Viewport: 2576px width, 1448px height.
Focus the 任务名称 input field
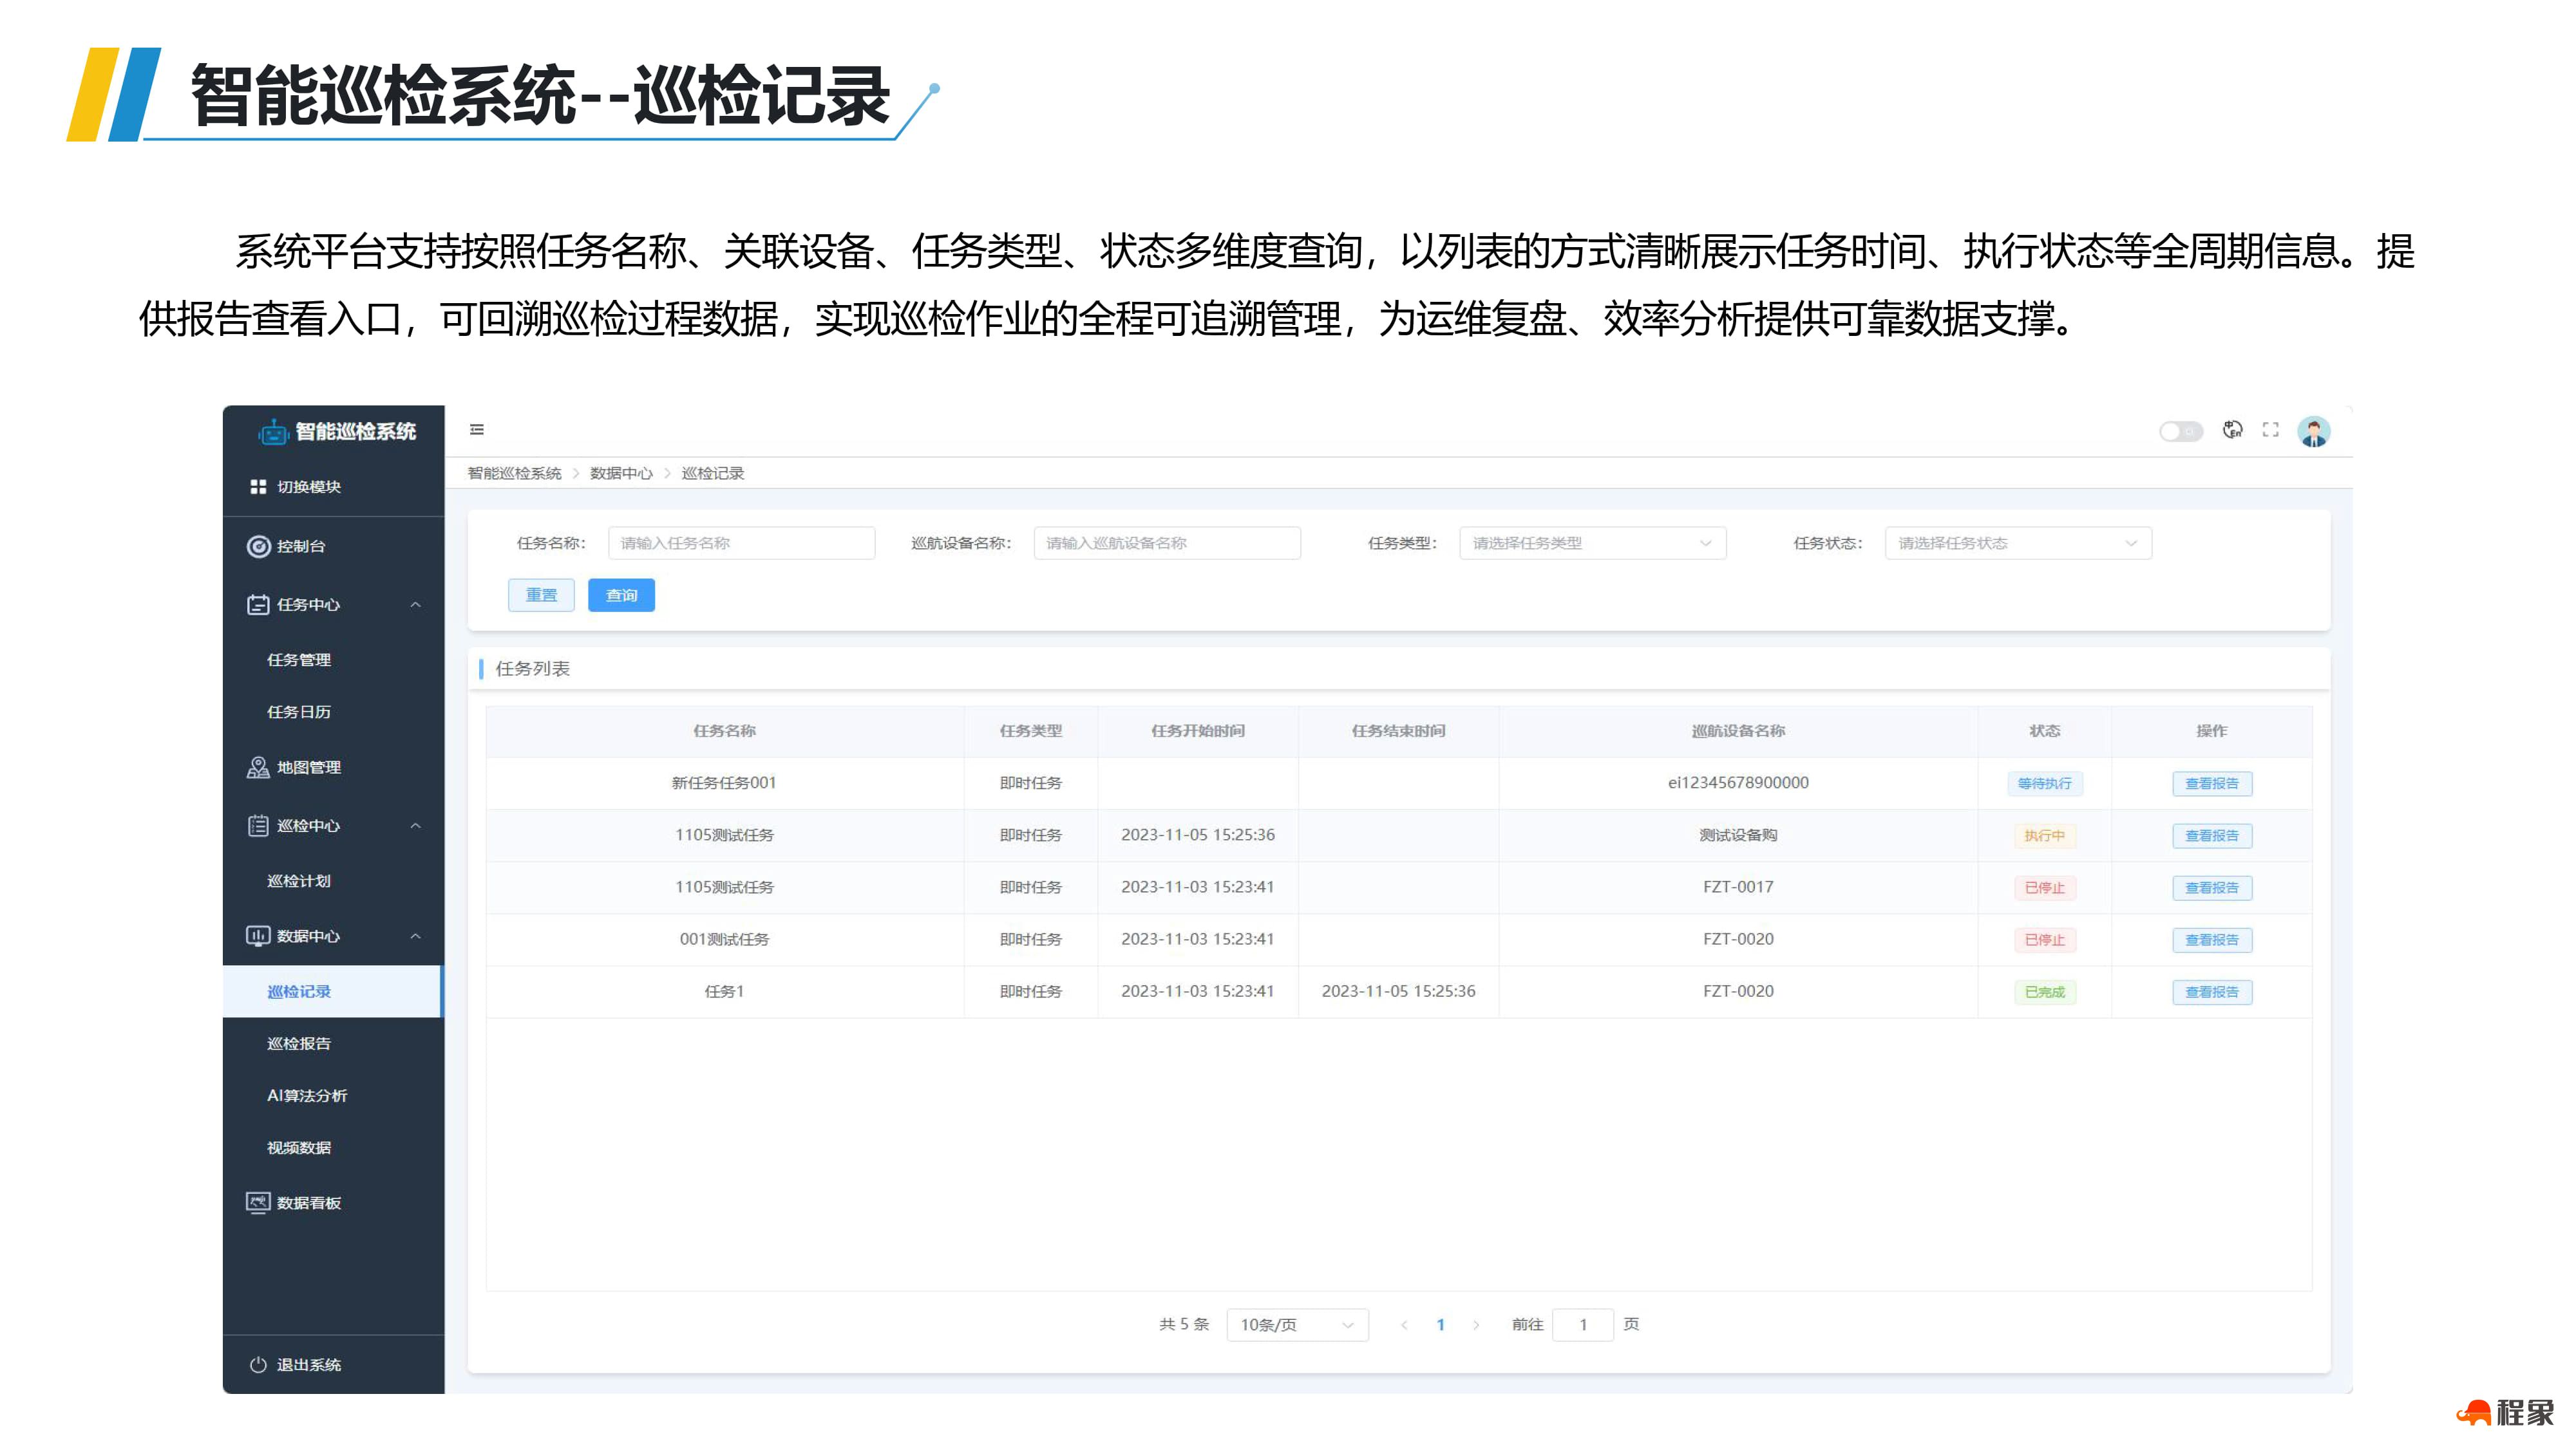[741, 544]
